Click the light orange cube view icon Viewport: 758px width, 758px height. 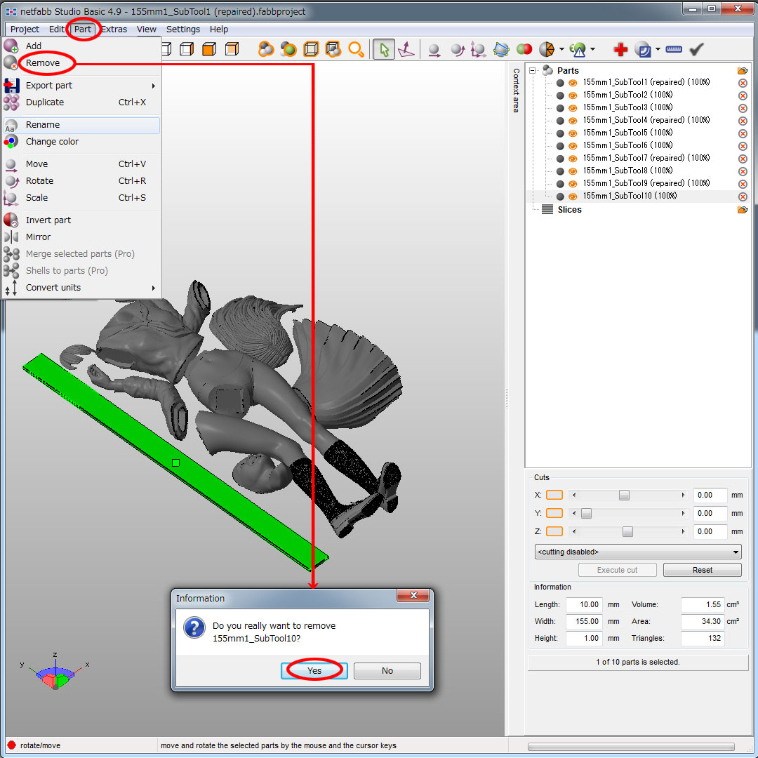[x=232, y=49]
